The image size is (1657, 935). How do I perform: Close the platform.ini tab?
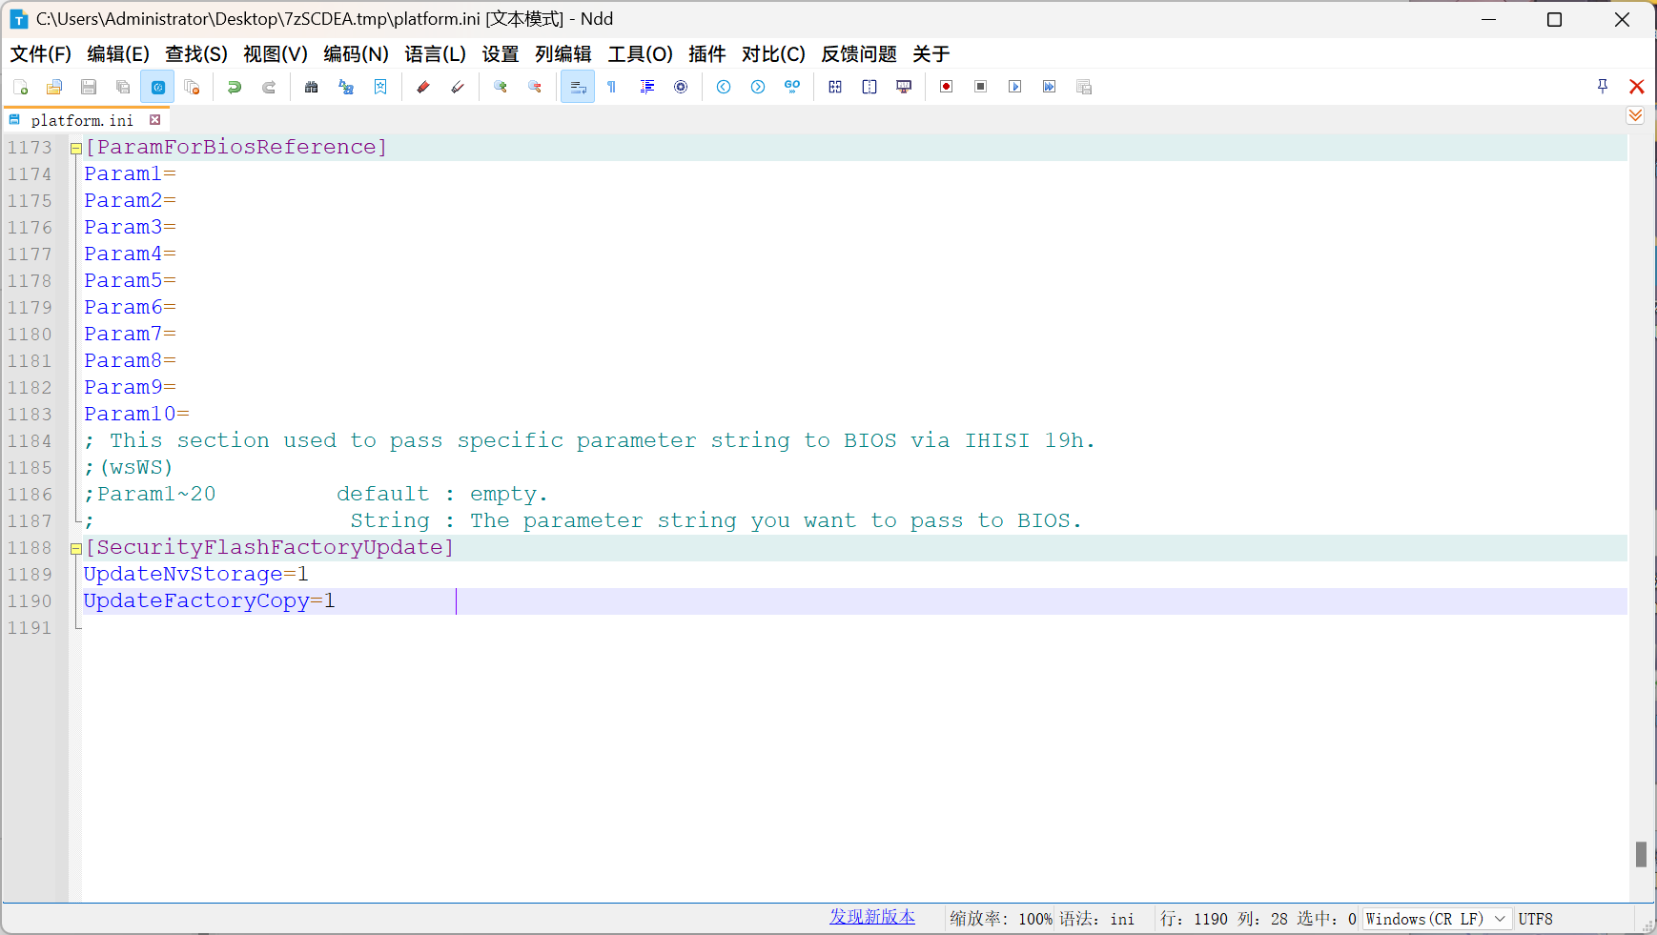point(154,120)
